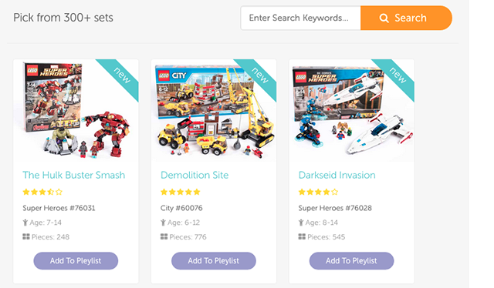Click the Darkseid Invasion product image
The image size is (494, 288).
[352, 110]
